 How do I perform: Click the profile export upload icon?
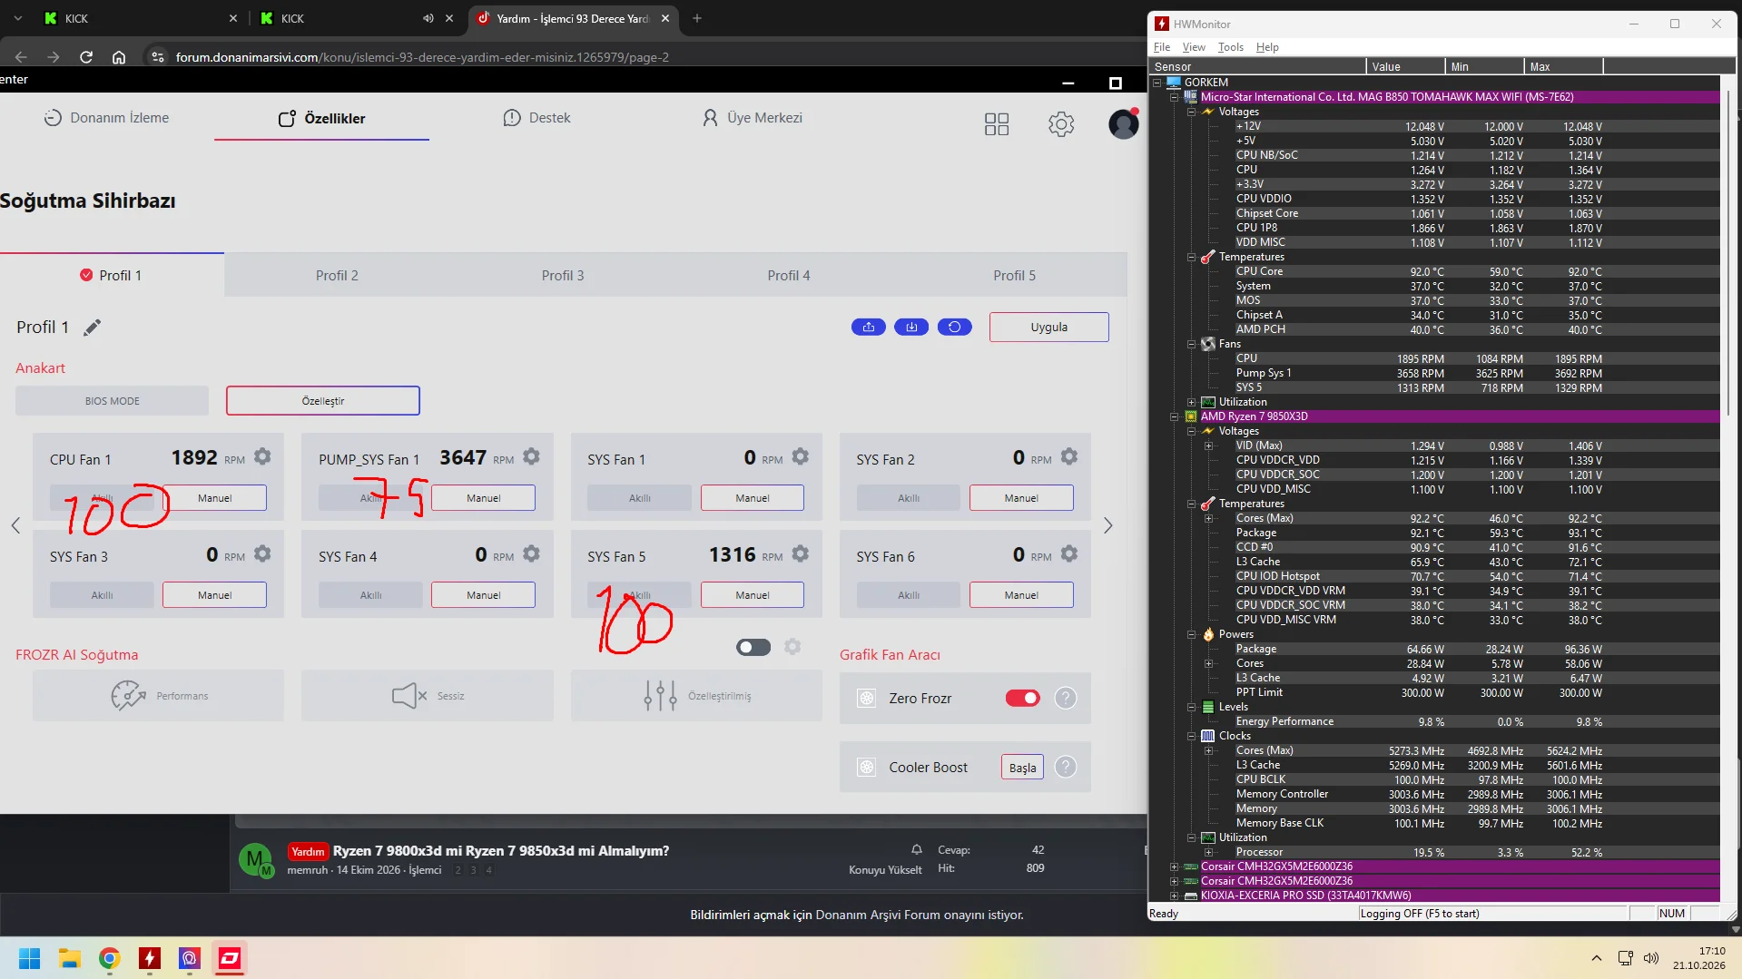[x=869, y=328]
